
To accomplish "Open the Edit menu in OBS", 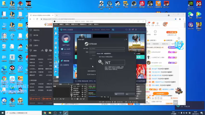I will (61, 24).
